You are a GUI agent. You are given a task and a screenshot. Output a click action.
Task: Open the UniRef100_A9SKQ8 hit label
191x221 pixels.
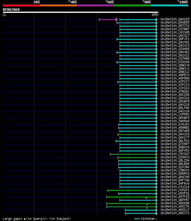point(175,203)
